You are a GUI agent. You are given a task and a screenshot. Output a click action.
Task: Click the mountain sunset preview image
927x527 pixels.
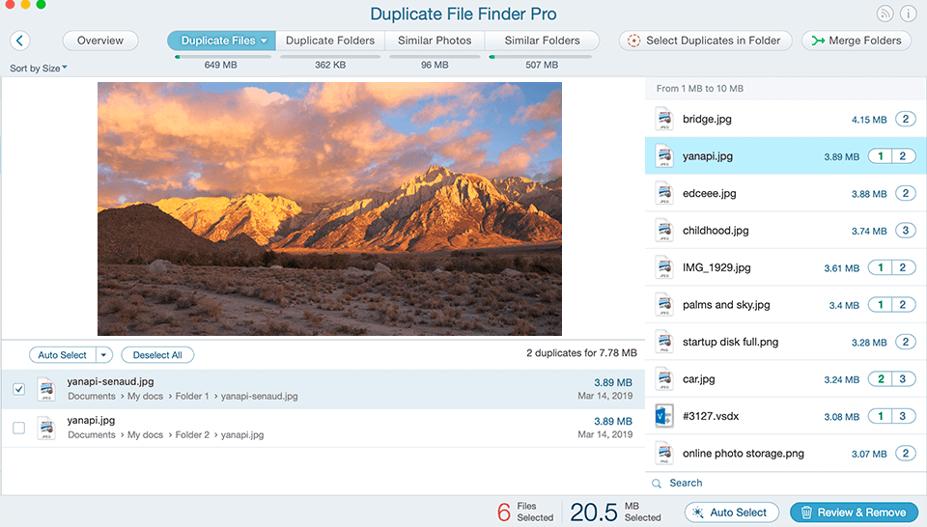(329, 208)
